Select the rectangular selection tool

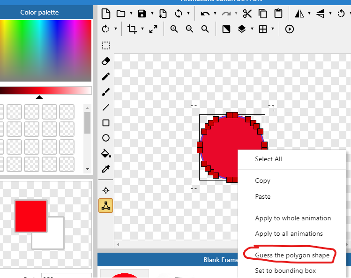click(x=106, y=45)
